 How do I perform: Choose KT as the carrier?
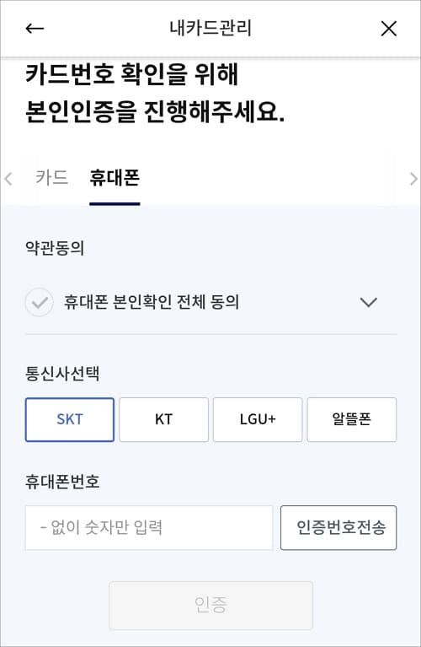[x=163, y=419]
